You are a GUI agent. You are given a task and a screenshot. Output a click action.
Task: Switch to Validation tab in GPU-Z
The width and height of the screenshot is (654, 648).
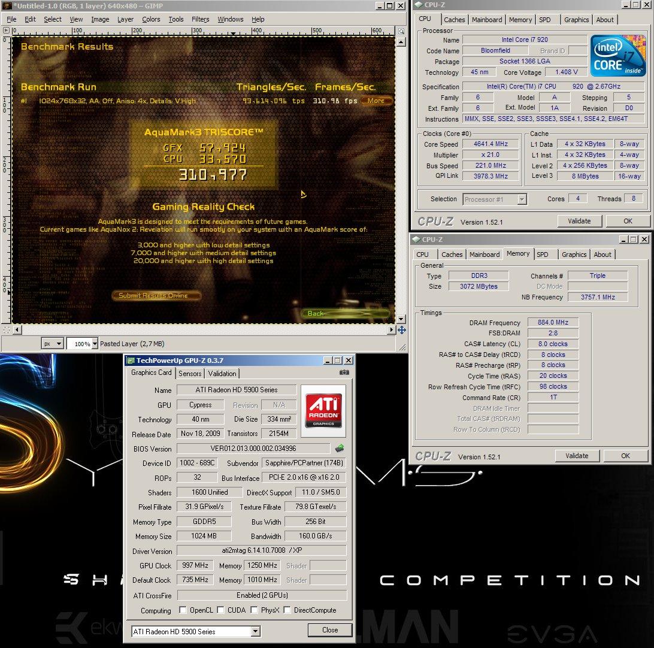point(222,374)
